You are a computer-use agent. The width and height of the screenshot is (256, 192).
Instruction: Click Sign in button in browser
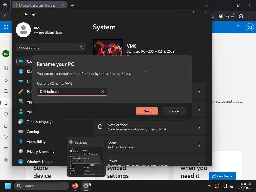[x=226, y=16]
